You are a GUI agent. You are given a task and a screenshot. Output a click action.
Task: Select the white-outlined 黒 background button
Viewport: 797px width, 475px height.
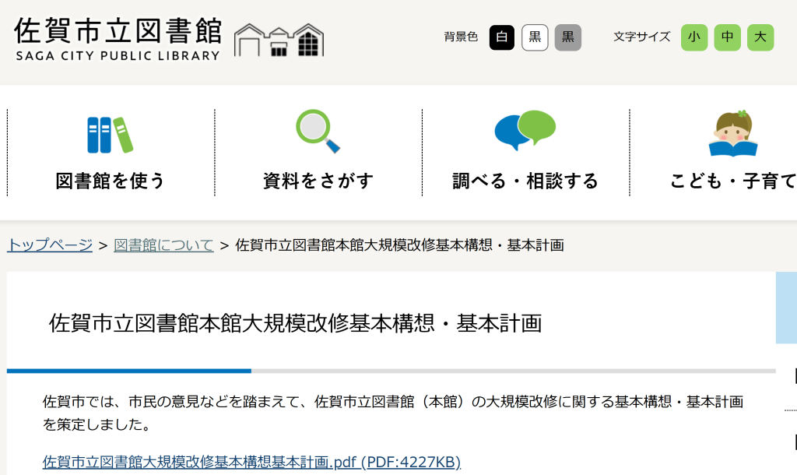(x=535, y=37)
